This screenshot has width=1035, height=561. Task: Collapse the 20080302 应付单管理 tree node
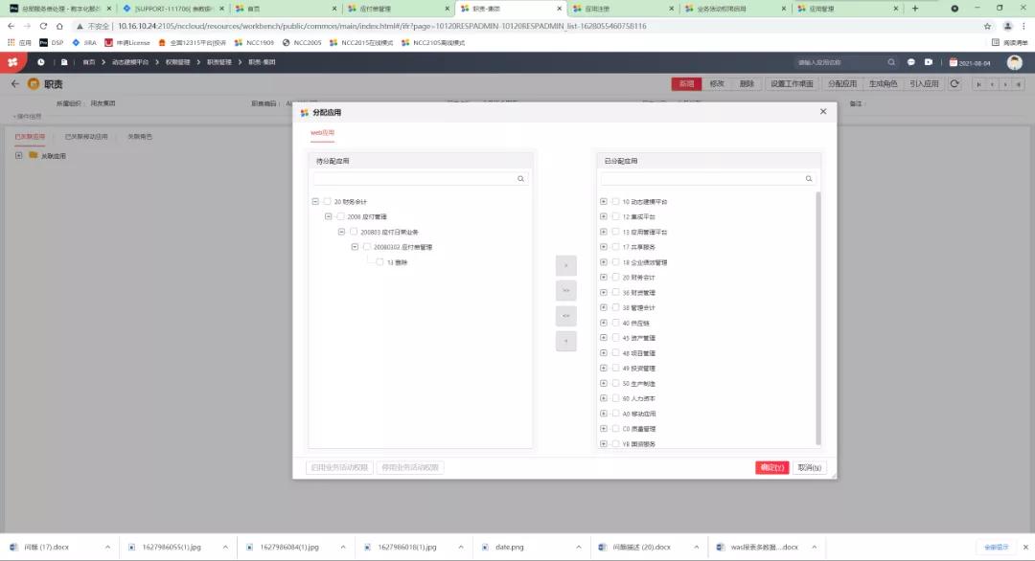[354, 246]
